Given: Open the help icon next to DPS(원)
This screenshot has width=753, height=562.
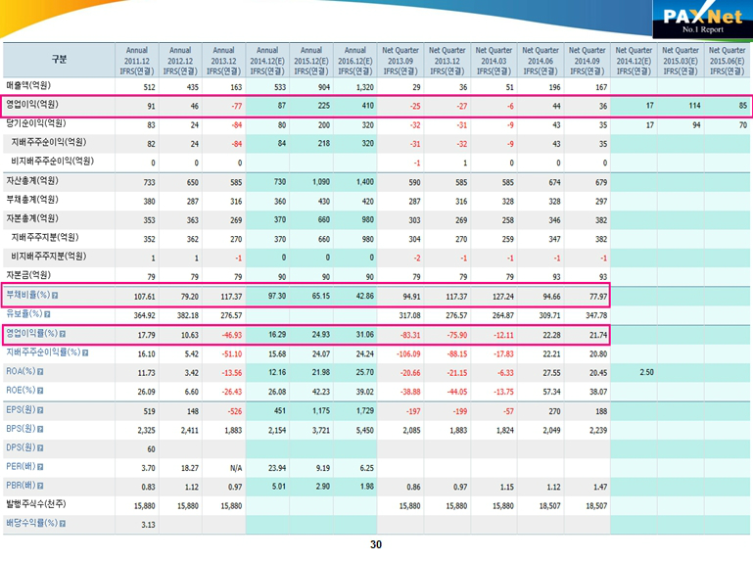Looking at the screenshot, I should (40, 447).
